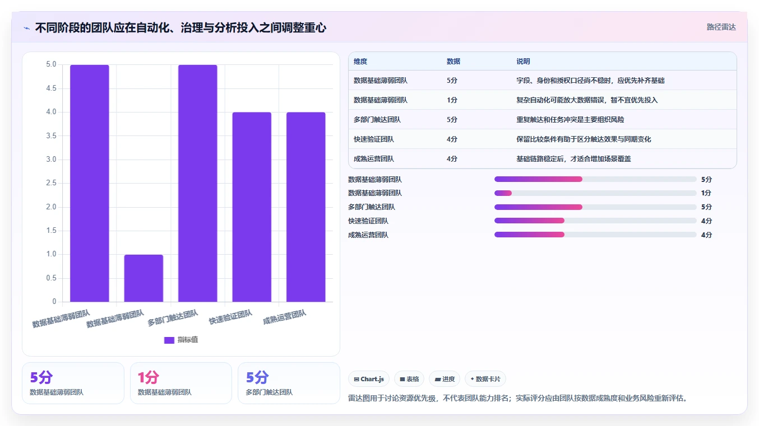Click the 快速验证团队 bar in the chart
This screenshot has height=426, width=759.
[252, 207]
